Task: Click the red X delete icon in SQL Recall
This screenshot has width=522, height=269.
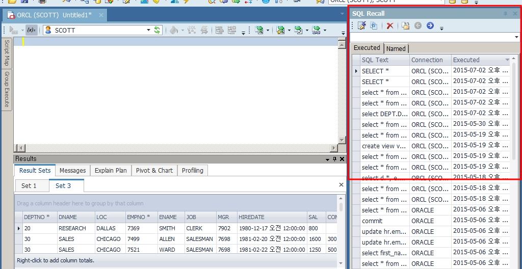Action: (390, 26)
